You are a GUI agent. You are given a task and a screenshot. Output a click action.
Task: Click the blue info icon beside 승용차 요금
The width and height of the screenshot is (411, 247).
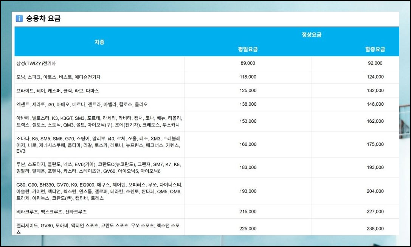19,19
